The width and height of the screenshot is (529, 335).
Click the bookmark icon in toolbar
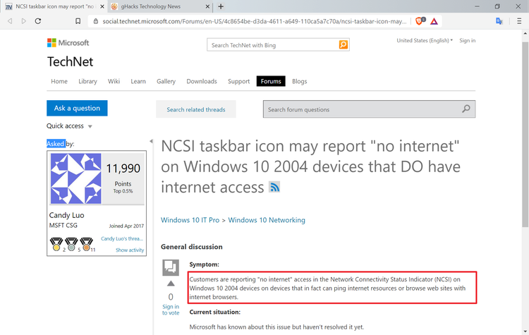78,21
